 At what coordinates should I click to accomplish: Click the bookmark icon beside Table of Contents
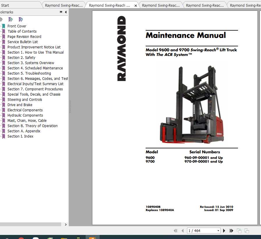click(3, 31)
